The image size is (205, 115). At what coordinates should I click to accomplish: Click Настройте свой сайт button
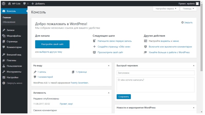point(52,44)
